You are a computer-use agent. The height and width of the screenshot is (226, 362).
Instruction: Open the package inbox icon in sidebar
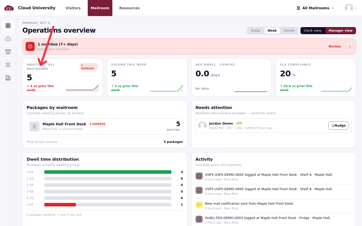click(8, 52)
